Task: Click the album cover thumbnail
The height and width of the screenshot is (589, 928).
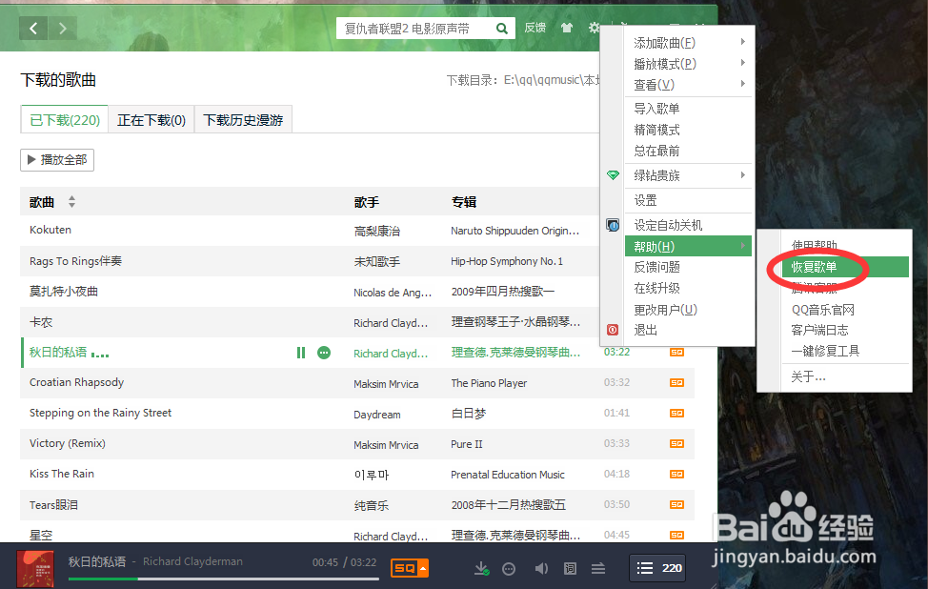Action: pyautogui.click(x=35, y=568)
